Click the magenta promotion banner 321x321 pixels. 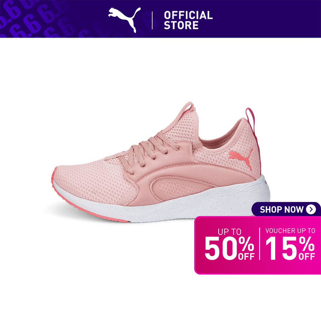(x=257, y=245)
